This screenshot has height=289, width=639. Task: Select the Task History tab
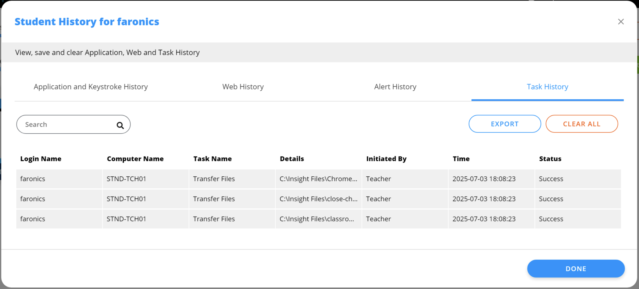coord(547,87)
